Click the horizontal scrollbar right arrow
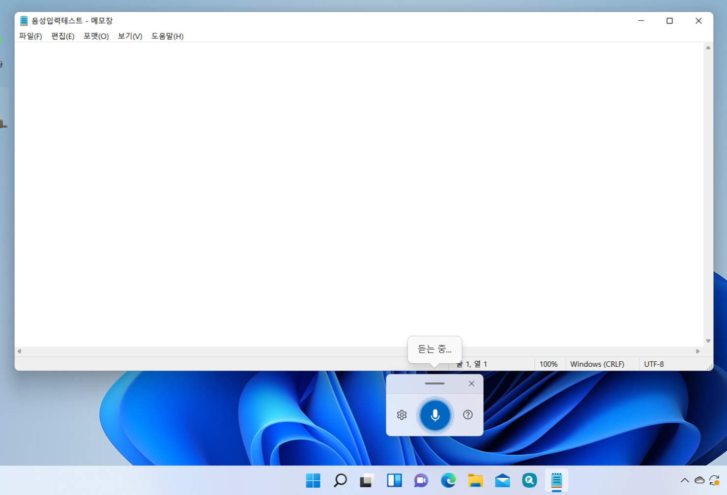This screenshot has width=727, height=495. pyautogui.click(x=698, y=351)
